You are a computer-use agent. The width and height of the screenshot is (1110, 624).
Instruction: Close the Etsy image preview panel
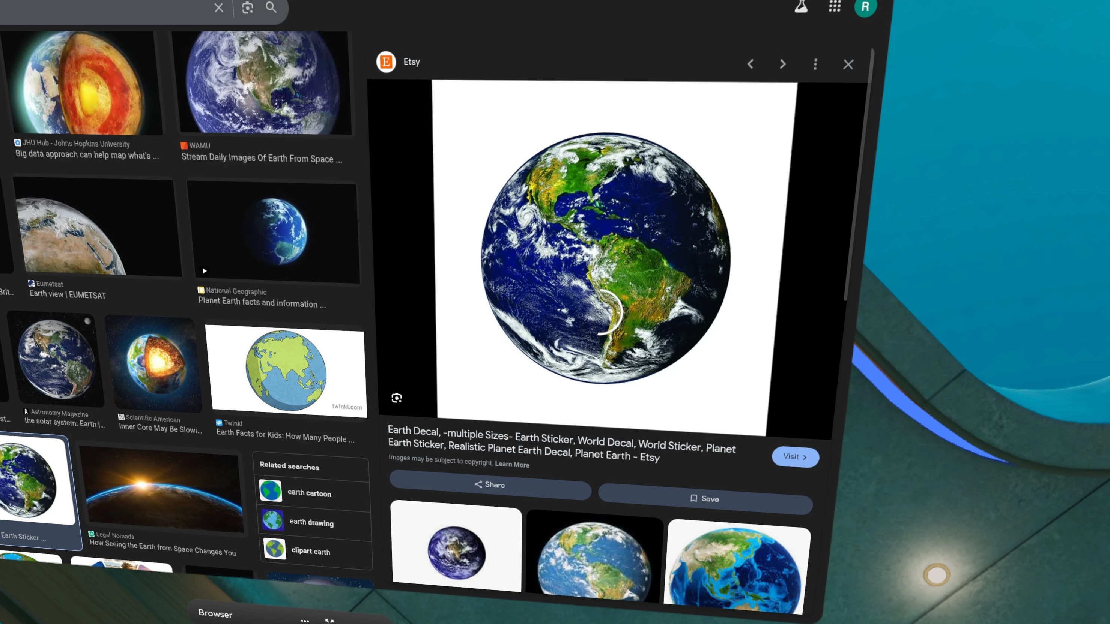click(848, 64)
